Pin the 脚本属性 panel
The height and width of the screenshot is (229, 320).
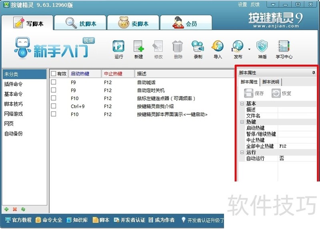coord(314,73)
